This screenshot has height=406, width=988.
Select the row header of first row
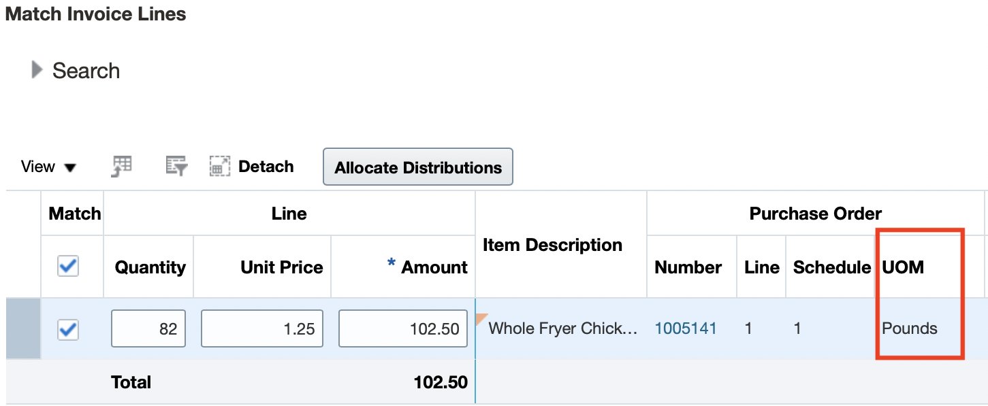click(x=24, y=329)
